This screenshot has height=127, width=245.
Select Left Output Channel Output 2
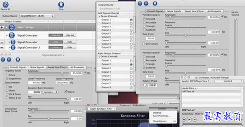131,23
